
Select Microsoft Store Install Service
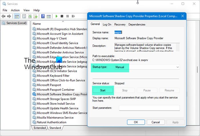click(59, 104)
